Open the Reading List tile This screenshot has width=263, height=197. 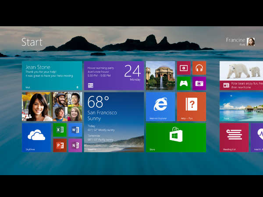[234, 138]
